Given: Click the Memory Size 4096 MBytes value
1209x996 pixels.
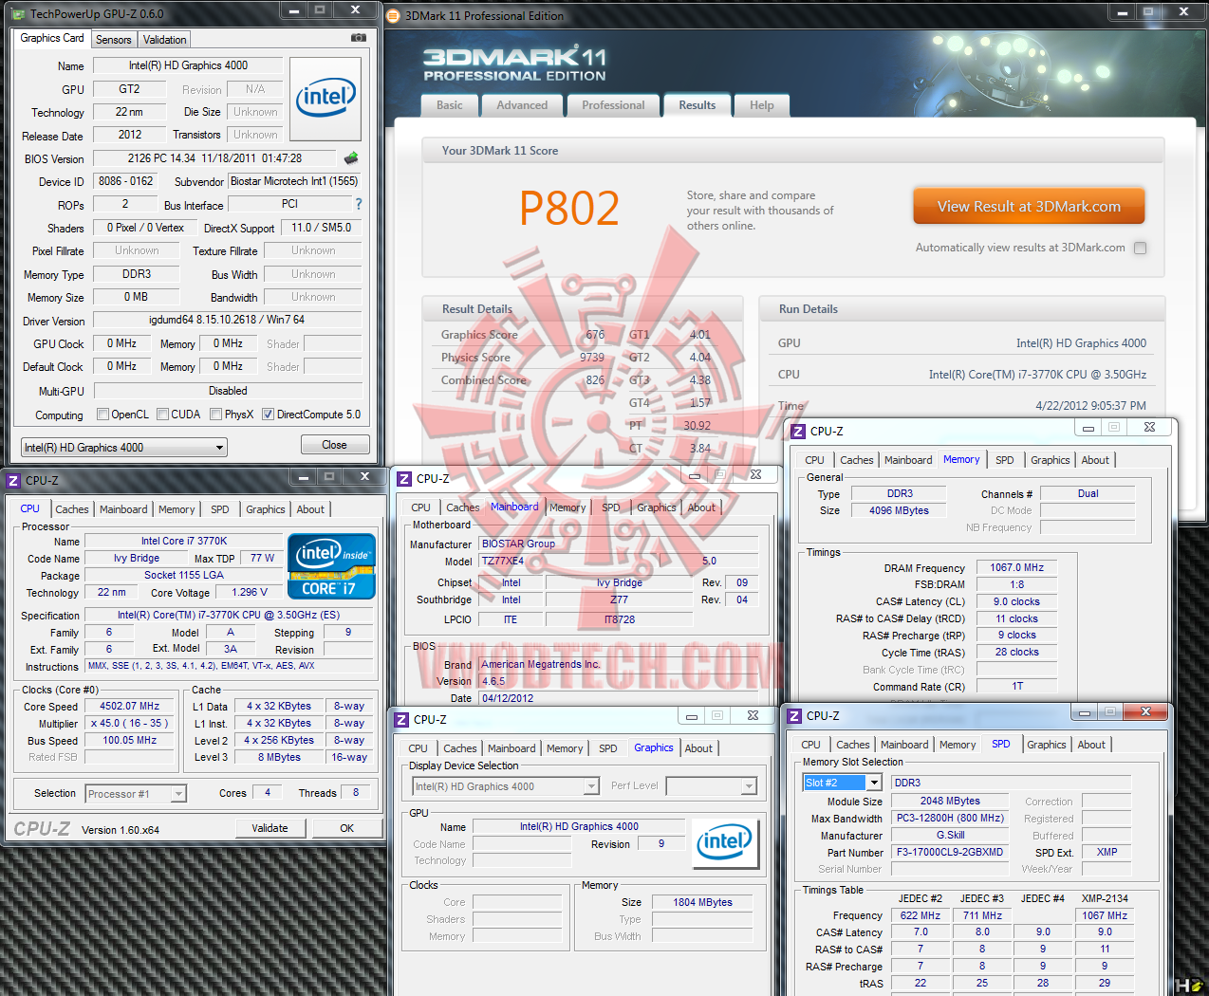Looking at the screenshot, I should [x=899, y=510].
